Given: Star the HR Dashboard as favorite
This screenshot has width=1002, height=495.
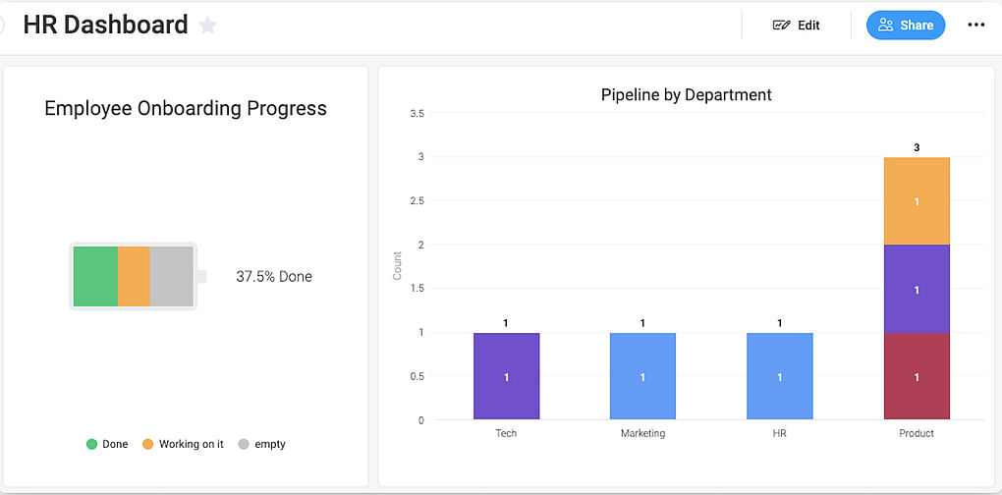Looking at the screenshot, I should coord(208,26).
